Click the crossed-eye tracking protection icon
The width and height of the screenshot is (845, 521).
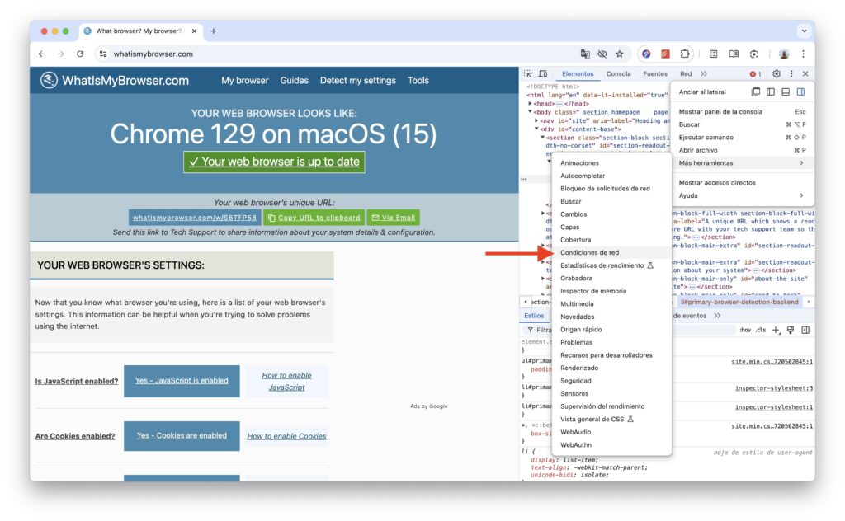[602, 54]
